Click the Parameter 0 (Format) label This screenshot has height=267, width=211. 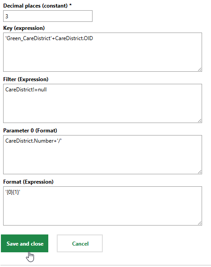[x=30, y=131]
